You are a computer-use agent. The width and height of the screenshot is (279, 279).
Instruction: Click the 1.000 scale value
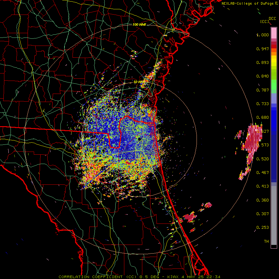(263, 35)
